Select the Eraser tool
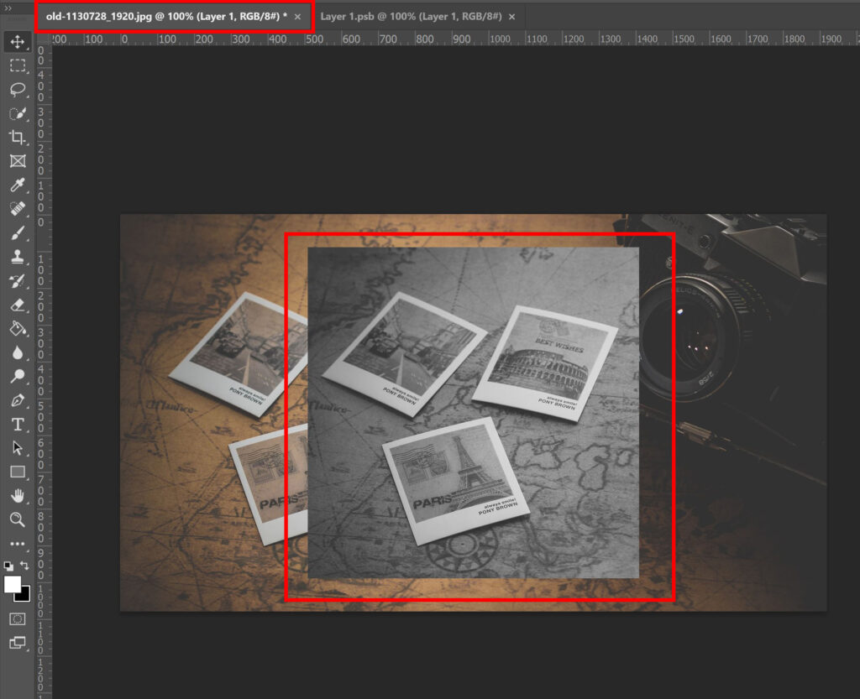 (x=17, y=305)
